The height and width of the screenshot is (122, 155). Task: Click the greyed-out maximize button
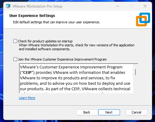coord(131,6)
